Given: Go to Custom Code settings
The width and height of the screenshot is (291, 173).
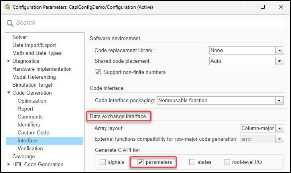Looking at the screenshot, I should (x=33, y=133).
